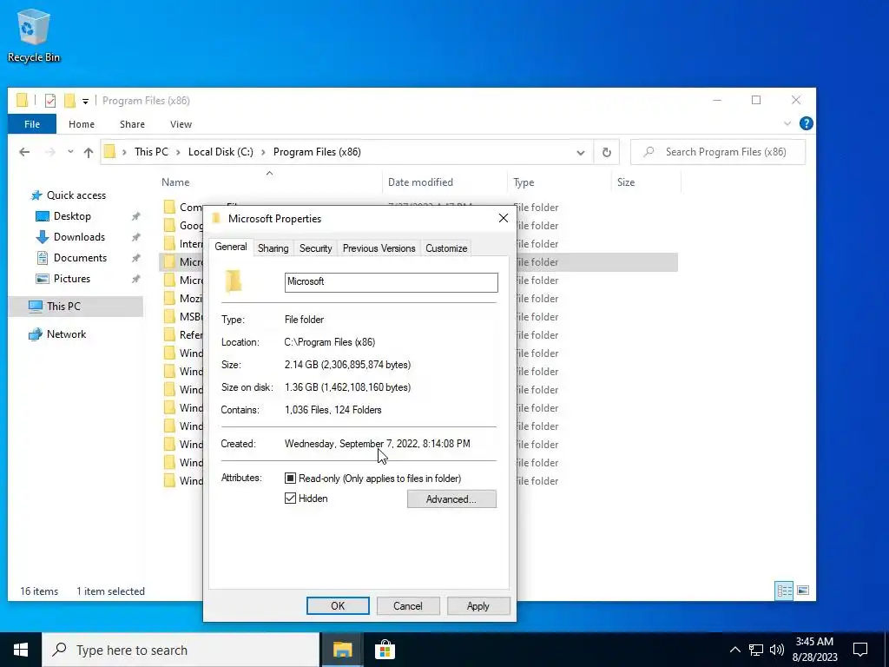Viewport: 889px width, 667px height.
Task: Open the Windows Start menu
Action: tap(21, 650)
